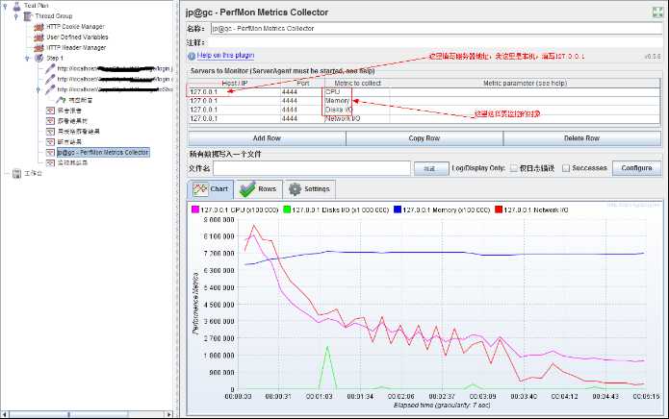Image resolution: width=669 pixels, height=419 pixels.
Task: Click the tree panel scrollbar right arrow
Action: tap(169, 414)
